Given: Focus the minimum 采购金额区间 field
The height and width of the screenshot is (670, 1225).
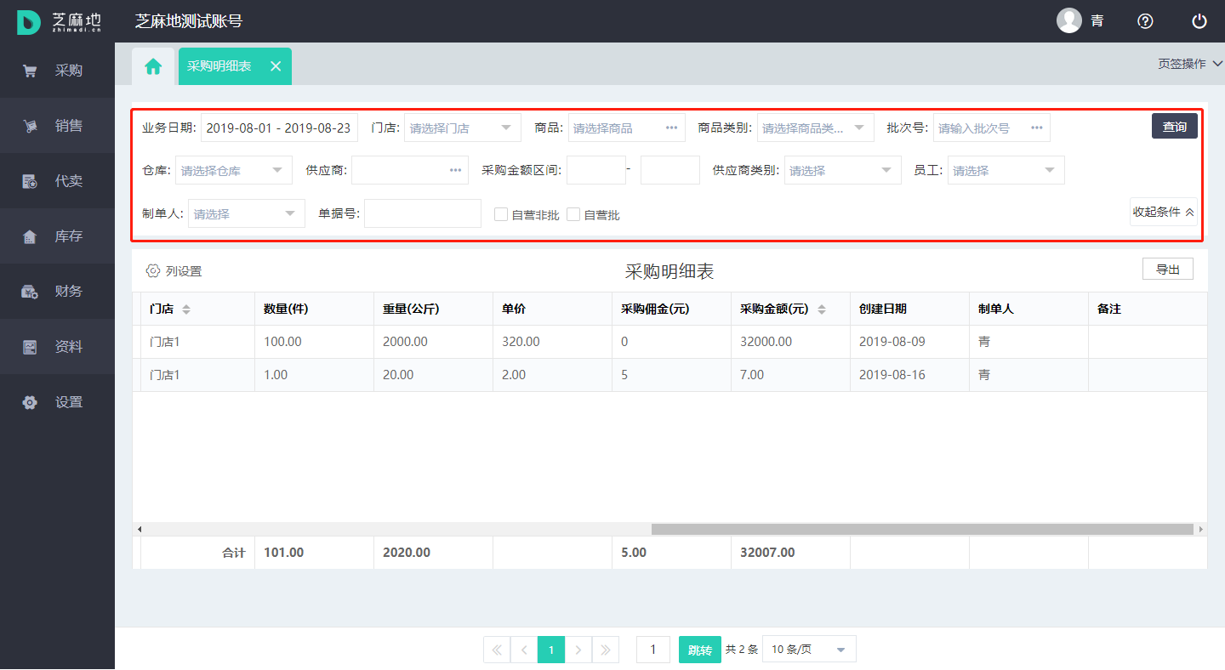Looking at the screenshot, I should tap(596, 170).
